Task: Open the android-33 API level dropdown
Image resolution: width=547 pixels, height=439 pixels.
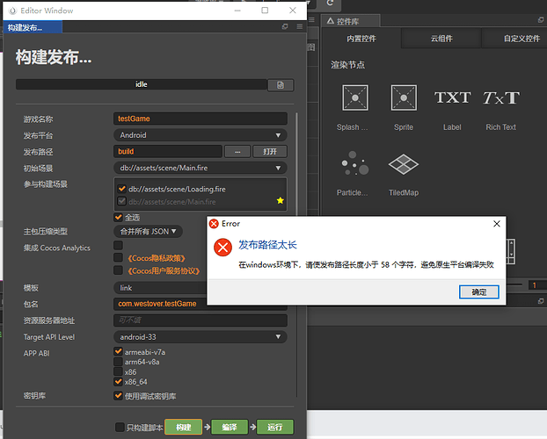Action: (x=201, y=337)
